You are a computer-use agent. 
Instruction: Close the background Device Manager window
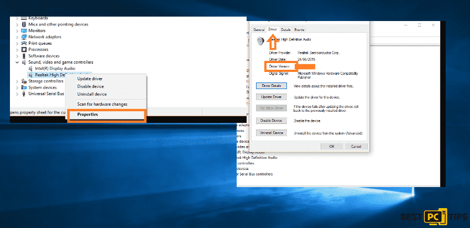click(x=433, y=25)
